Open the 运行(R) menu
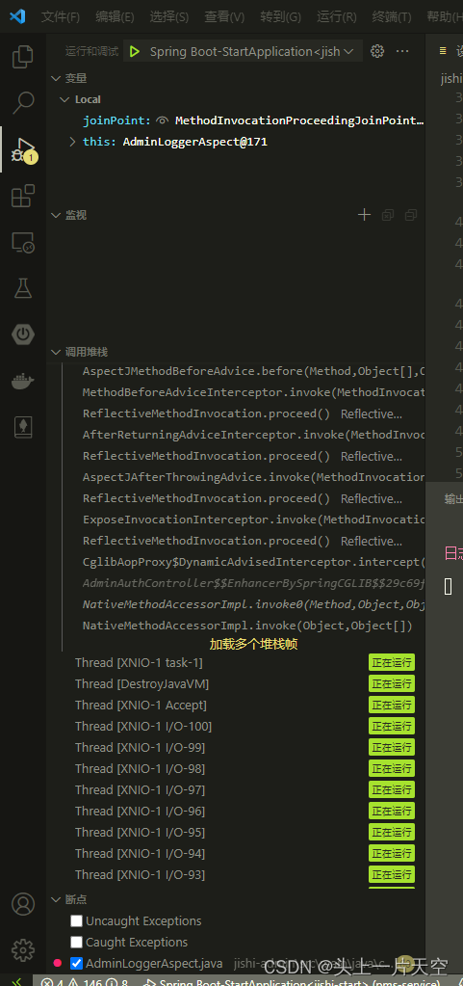 point(337,17)
